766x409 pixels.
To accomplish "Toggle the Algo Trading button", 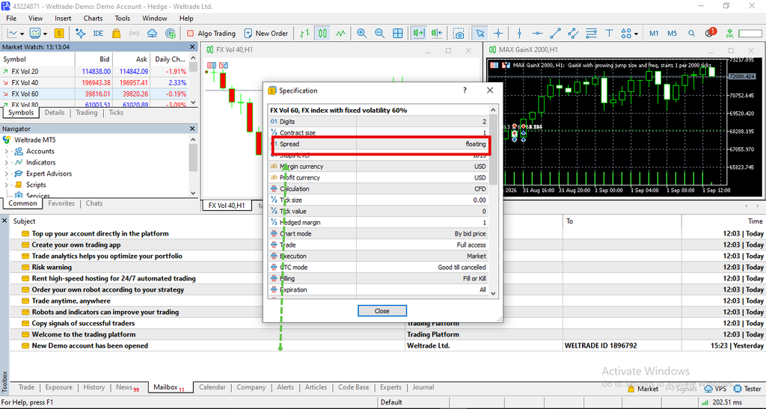I will 211,33.
